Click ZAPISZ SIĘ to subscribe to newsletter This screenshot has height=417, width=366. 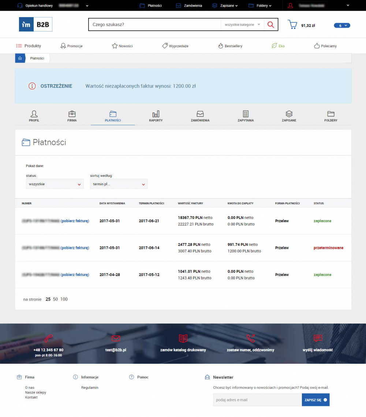(x=315, y=399)
